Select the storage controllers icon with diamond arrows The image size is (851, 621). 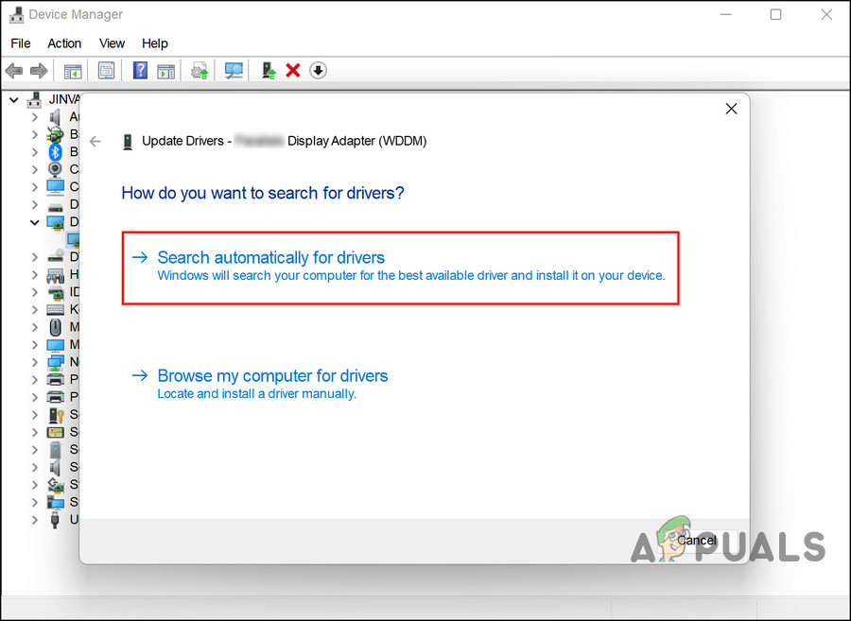[x=56, y=484]
